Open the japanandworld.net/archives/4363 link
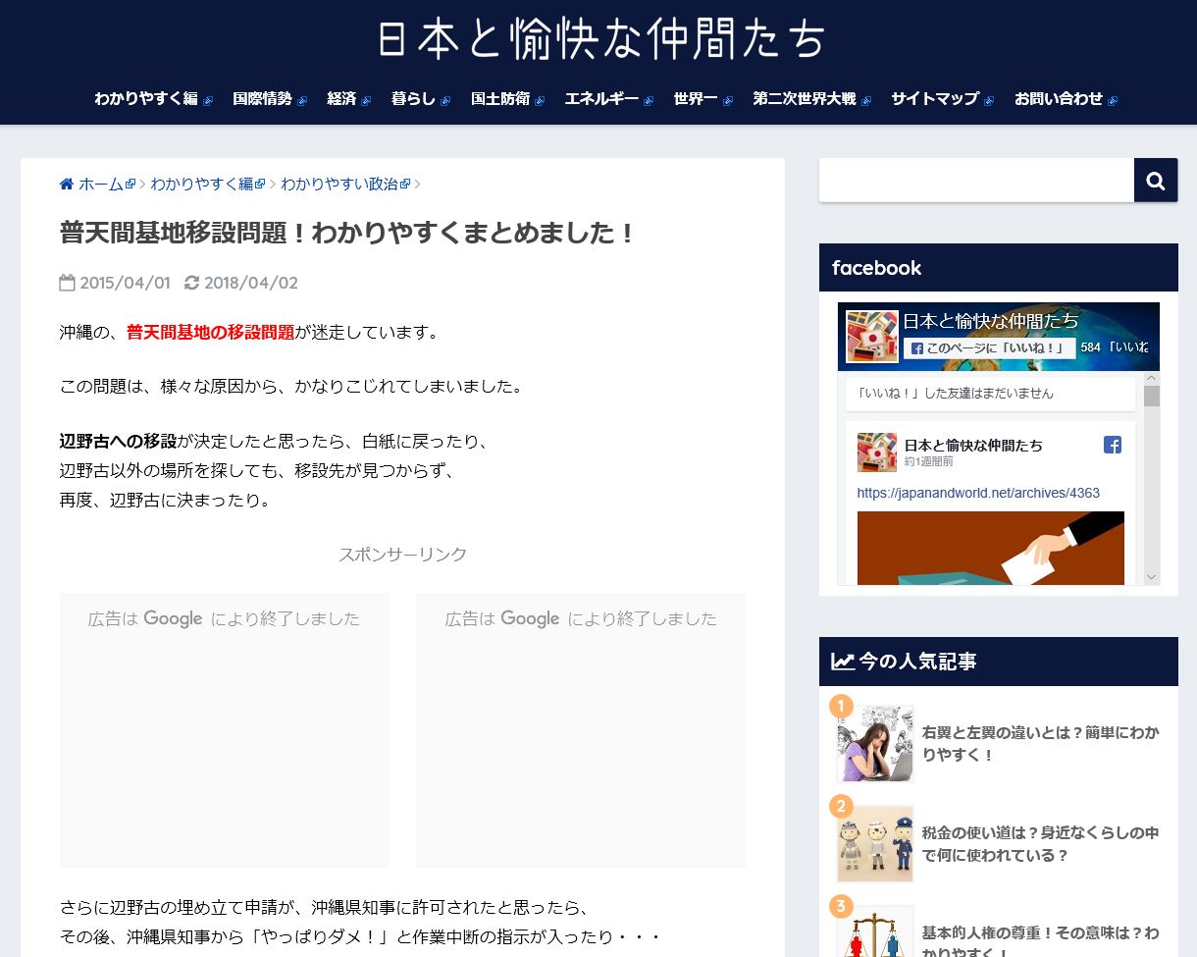Viewport: 1197px width, 957px height. point(978,493)
